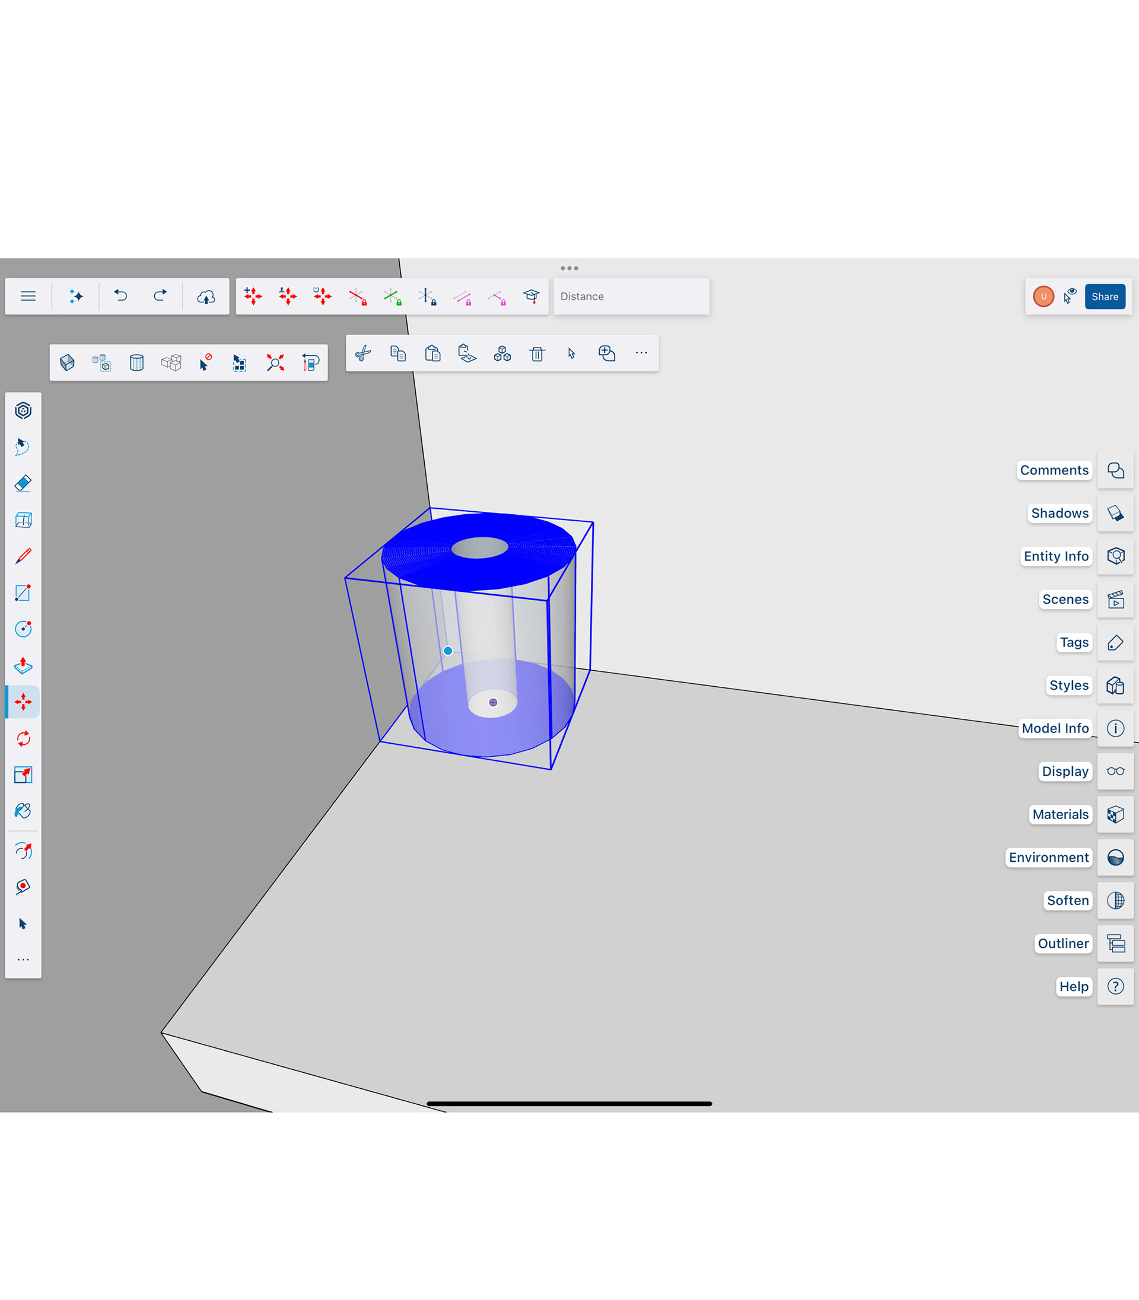This screenshot has height=1300, width=1139.
Task: Save model to cloud
Action: [x=206, y=297]
